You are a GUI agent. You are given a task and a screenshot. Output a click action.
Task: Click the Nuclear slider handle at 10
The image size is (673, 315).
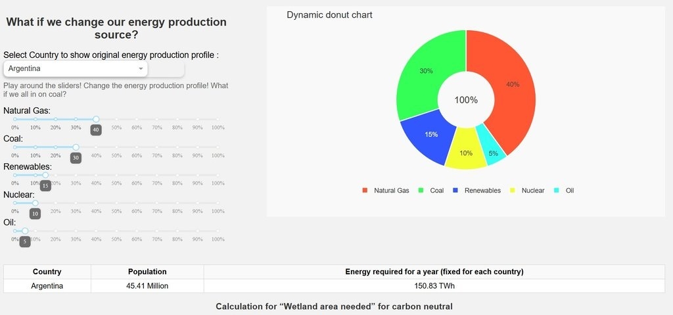click(x=35, y=203)
